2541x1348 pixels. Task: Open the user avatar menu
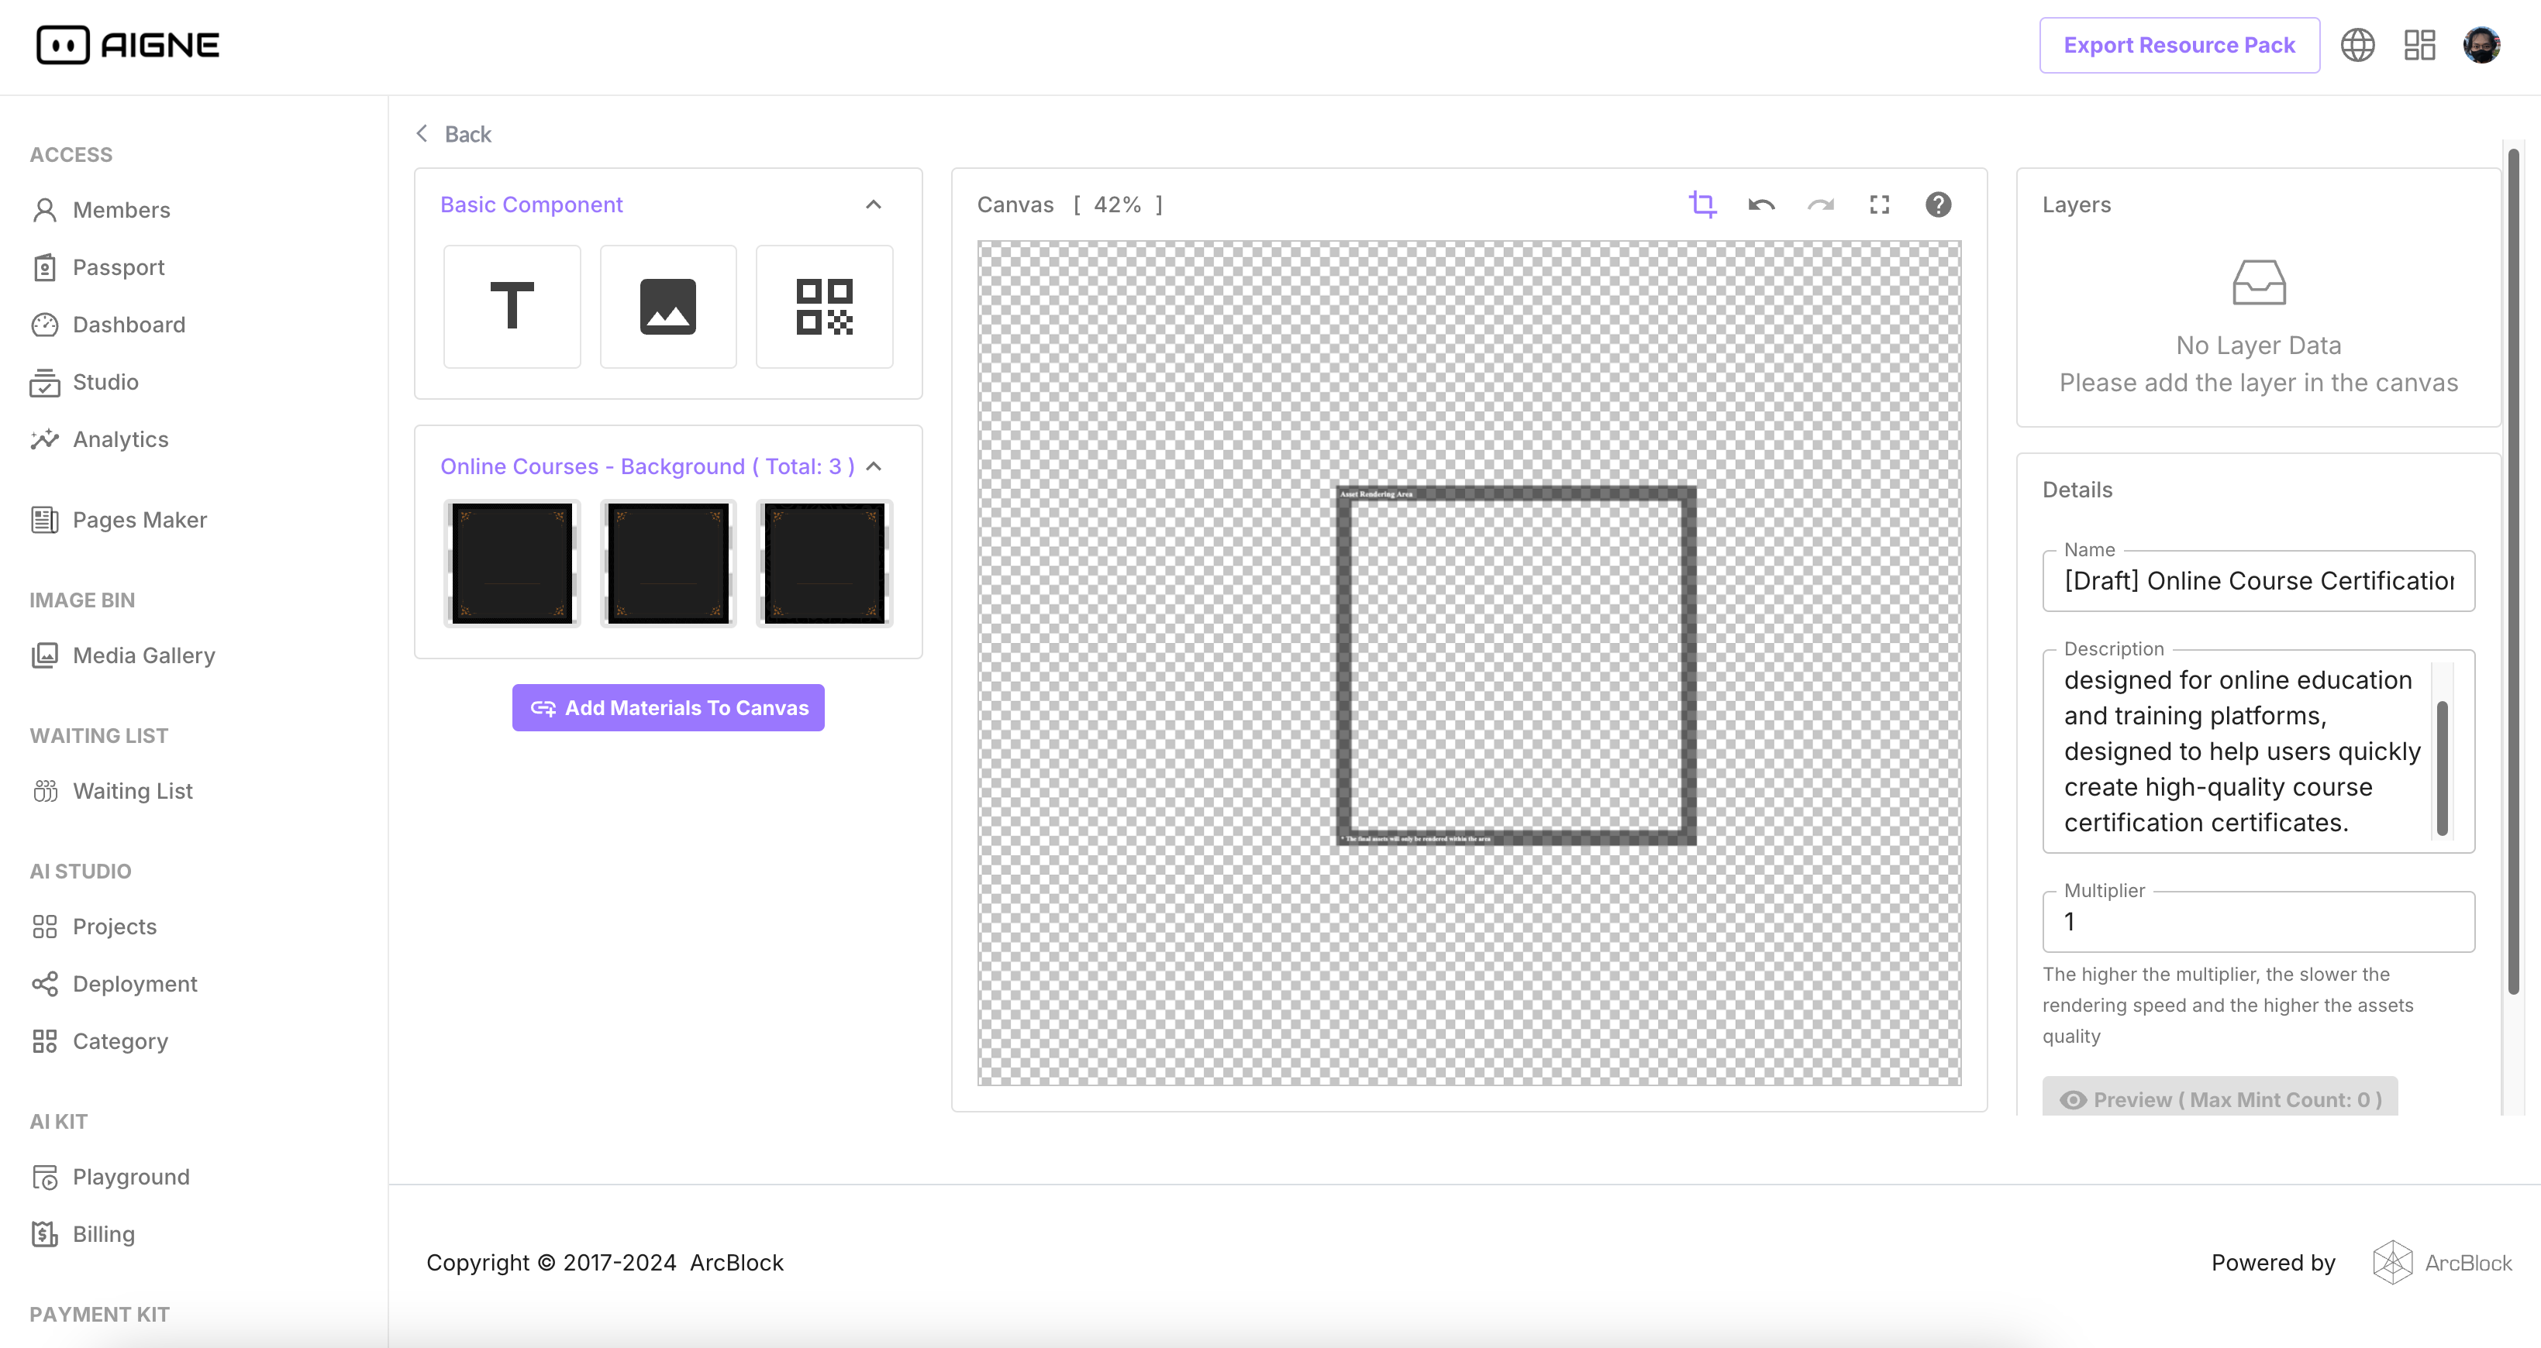(x=2481, y=46)
